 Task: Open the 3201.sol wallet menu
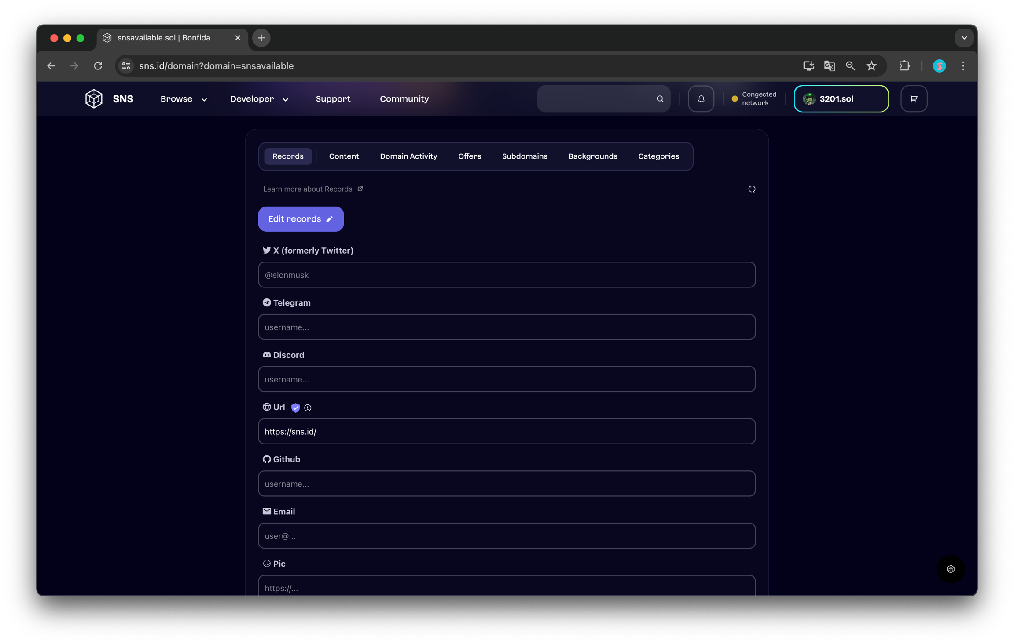point(841,99)
